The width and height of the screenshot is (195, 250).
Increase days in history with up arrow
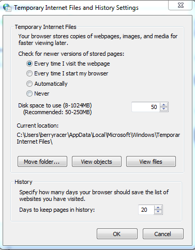(158, 208)
